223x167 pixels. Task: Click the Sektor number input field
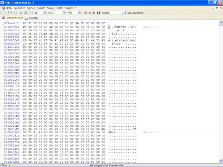[x=117, y=13]
